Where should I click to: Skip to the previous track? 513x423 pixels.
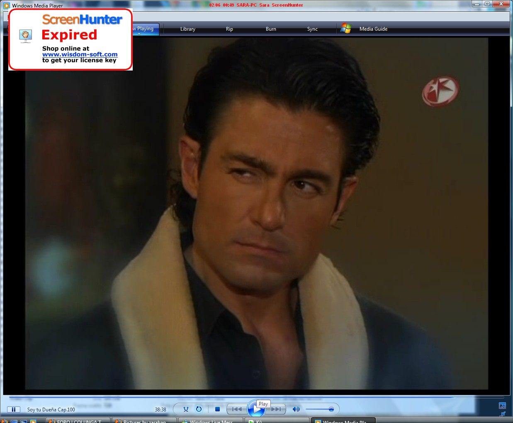[x=237, y=409]
